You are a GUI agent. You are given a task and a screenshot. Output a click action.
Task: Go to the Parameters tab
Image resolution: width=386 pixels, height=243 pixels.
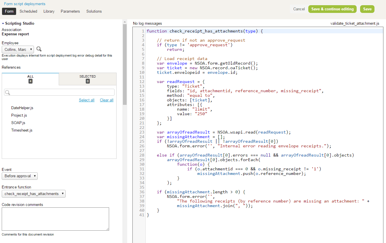tap(70, 11)
